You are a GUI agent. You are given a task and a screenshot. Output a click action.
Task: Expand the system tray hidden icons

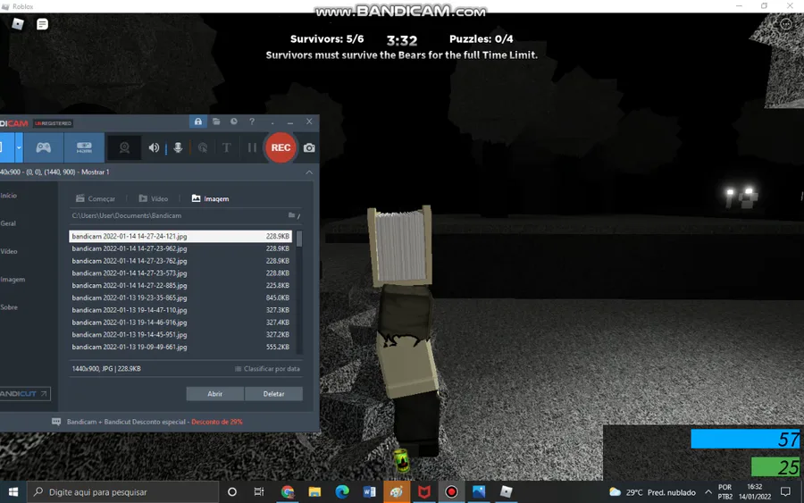coord(708,492)
